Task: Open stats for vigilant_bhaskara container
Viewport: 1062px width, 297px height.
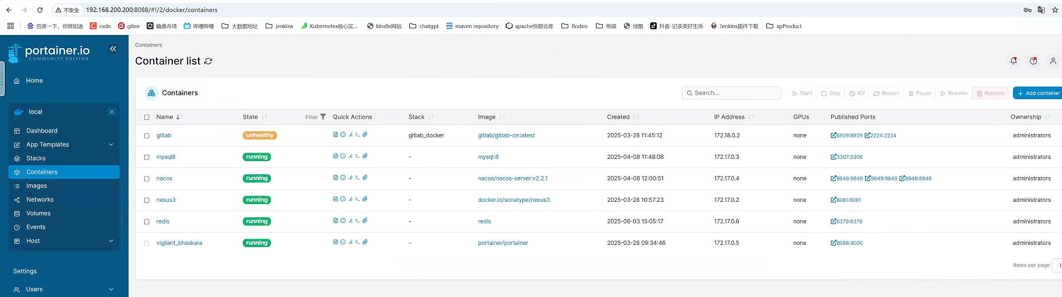Action: point(350,242)
